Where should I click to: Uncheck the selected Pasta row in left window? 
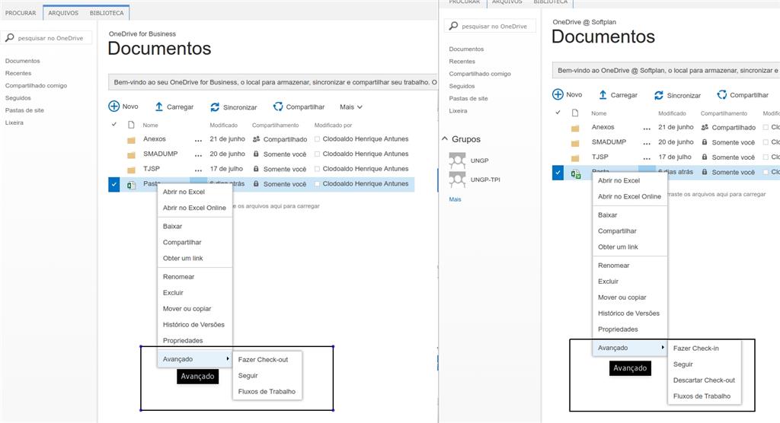(114, 184)
